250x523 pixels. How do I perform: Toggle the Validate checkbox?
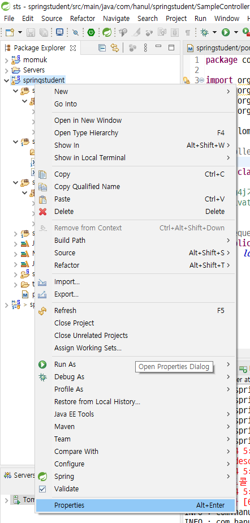(42, 489)
